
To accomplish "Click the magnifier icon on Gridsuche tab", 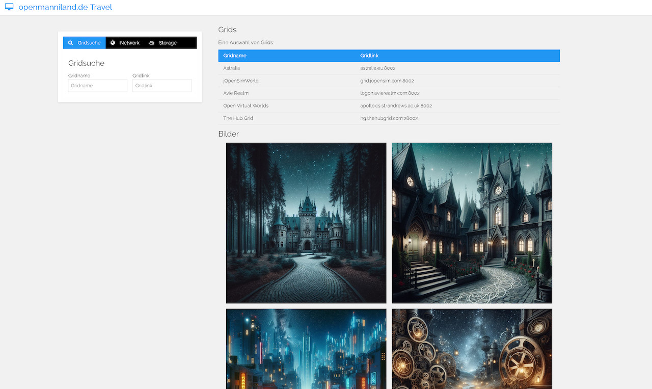I will point(71,43).
